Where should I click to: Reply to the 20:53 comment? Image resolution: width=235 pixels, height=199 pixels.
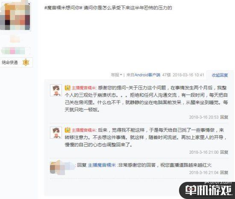(224, 117)
